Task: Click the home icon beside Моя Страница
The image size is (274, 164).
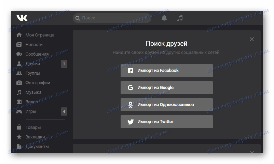Action: coord(19,35)
